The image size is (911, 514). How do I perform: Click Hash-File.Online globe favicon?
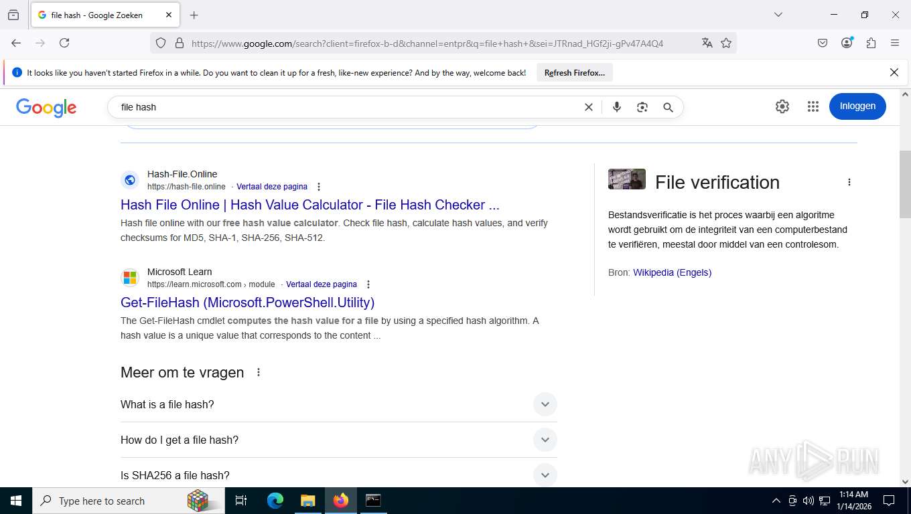click(130, 180)
